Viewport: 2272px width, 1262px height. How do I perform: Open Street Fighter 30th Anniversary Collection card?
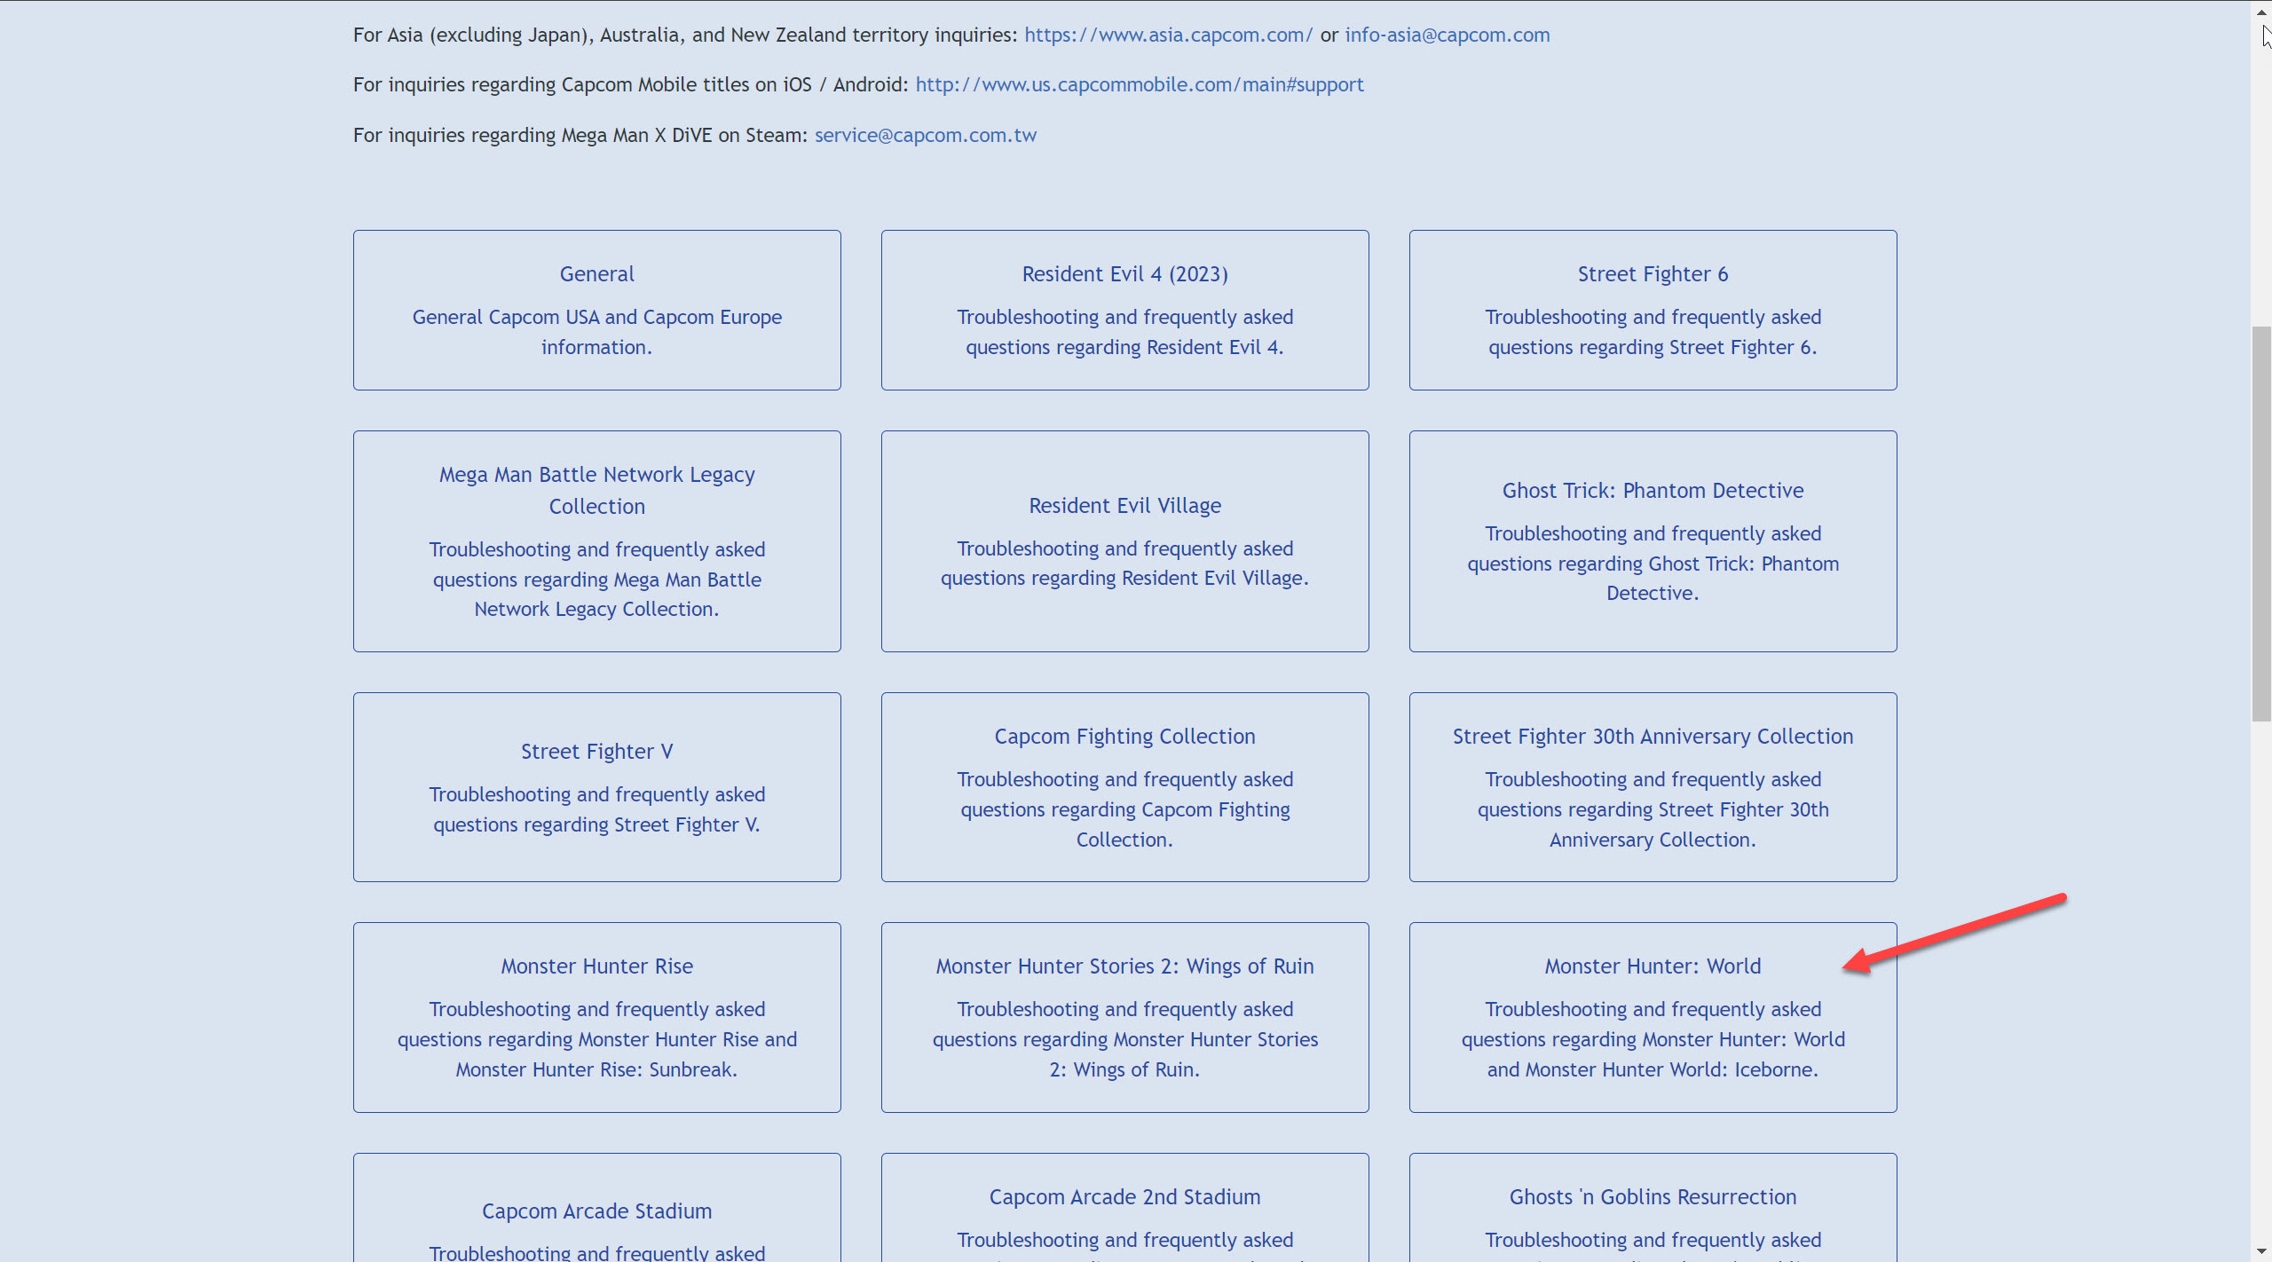tap(1653, 786)
